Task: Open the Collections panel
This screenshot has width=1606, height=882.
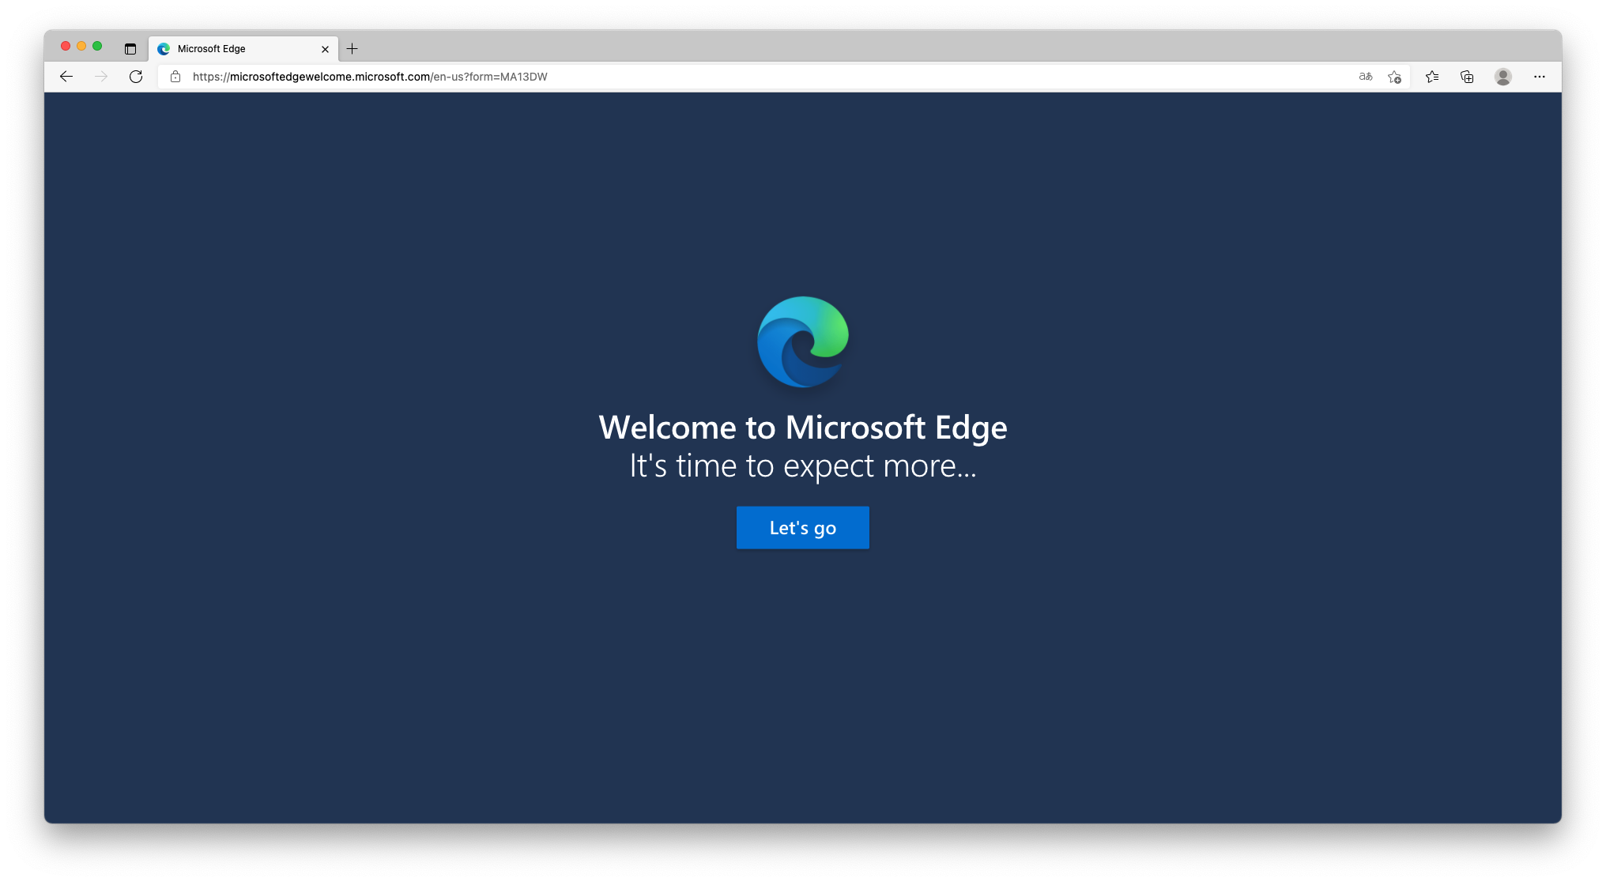Action: click(x=1467, y=77)
